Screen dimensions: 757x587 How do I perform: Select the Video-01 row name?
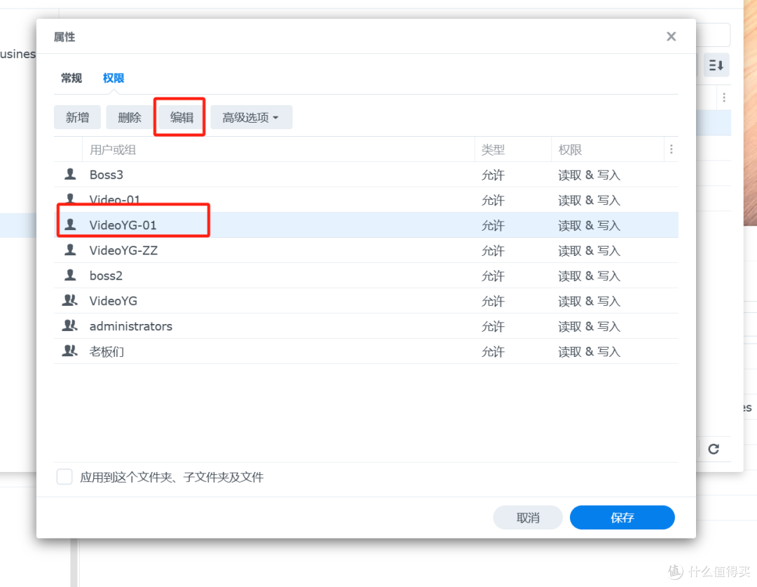tap(115, 200)
